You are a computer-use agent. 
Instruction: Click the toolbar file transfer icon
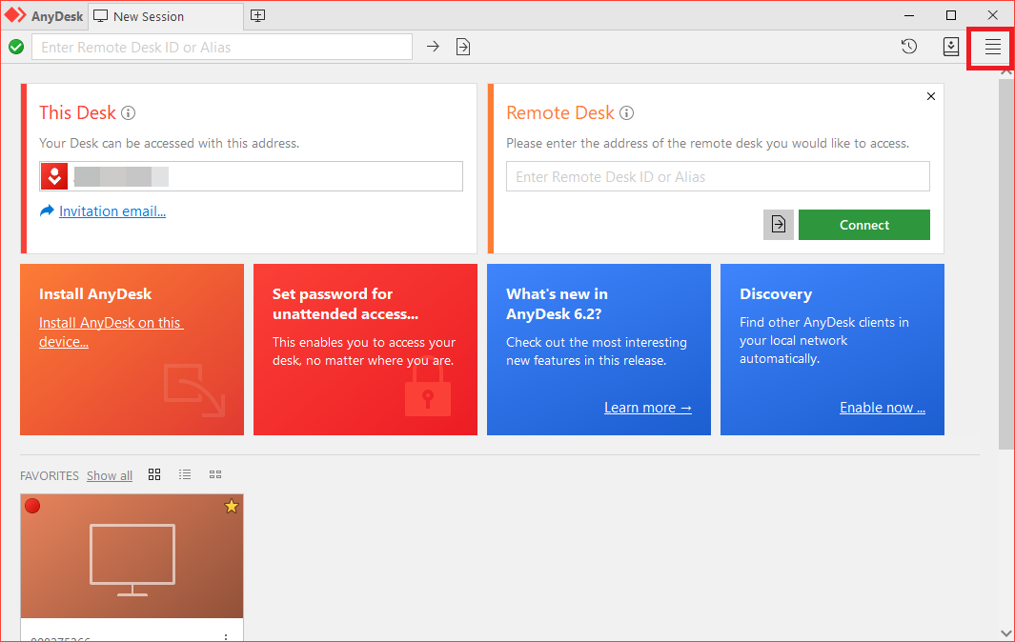[x=463, y=47]
